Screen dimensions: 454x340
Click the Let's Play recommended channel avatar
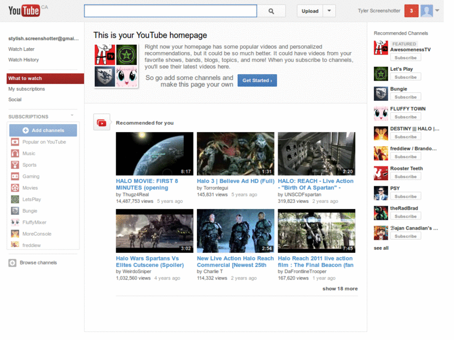pyautogui.click(x=381, y=74)
